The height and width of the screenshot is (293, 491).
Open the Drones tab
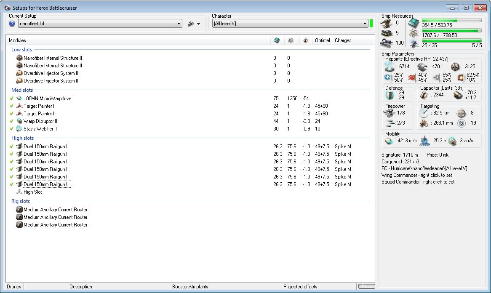[14, 286]
